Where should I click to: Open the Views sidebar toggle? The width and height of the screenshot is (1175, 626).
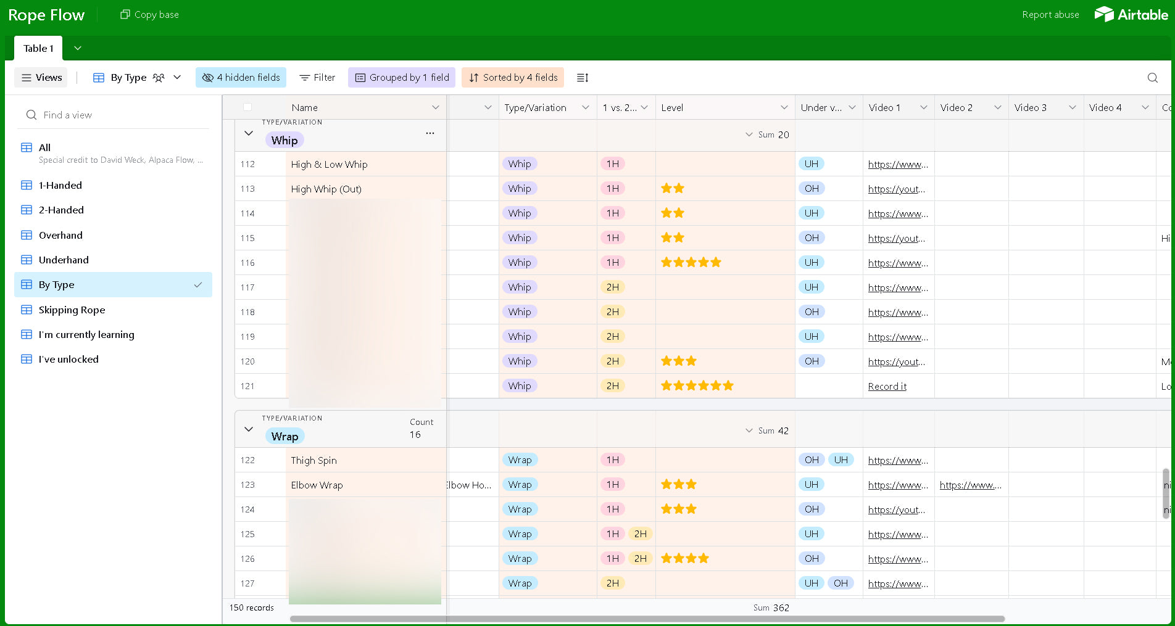tap(41, 77)
